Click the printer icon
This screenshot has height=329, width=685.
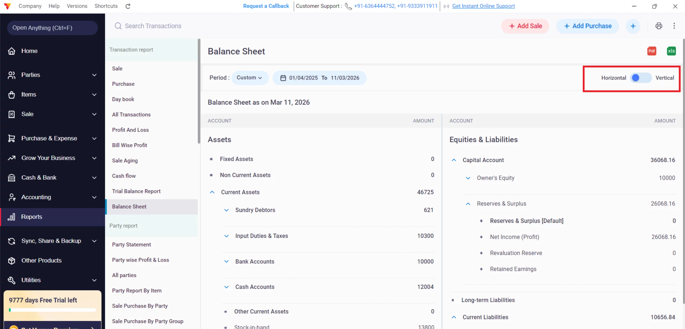tap(659, 26)
